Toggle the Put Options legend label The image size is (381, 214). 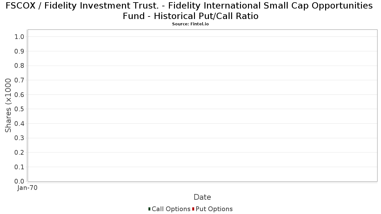point(214,209)
